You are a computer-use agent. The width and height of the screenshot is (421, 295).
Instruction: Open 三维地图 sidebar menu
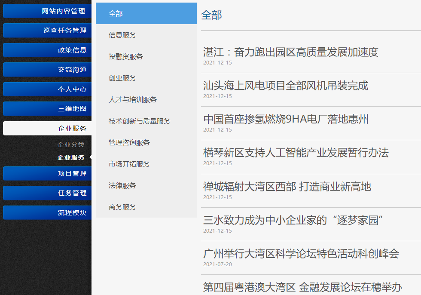coord(47,108)
